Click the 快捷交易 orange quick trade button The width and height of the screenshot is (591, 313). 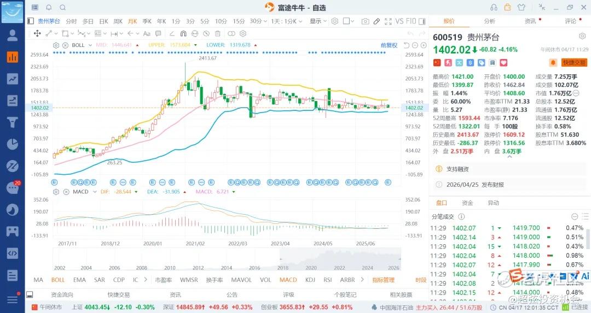point(574,62)
